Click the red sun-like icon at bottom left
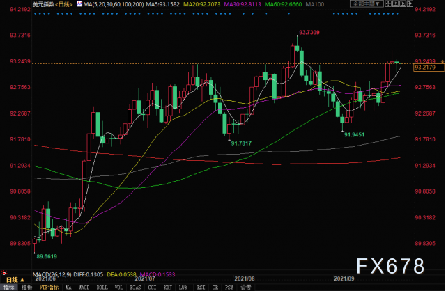The height and width of the screenshot is (291, 446). 4,274
